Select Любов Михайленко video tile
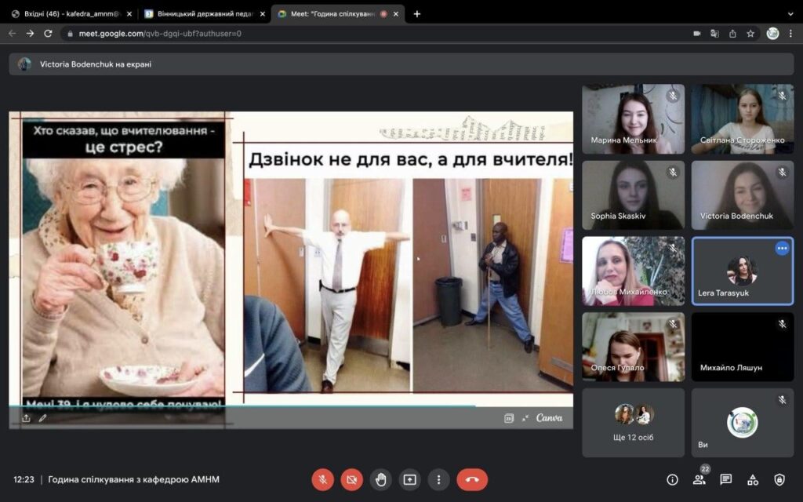 634,271
